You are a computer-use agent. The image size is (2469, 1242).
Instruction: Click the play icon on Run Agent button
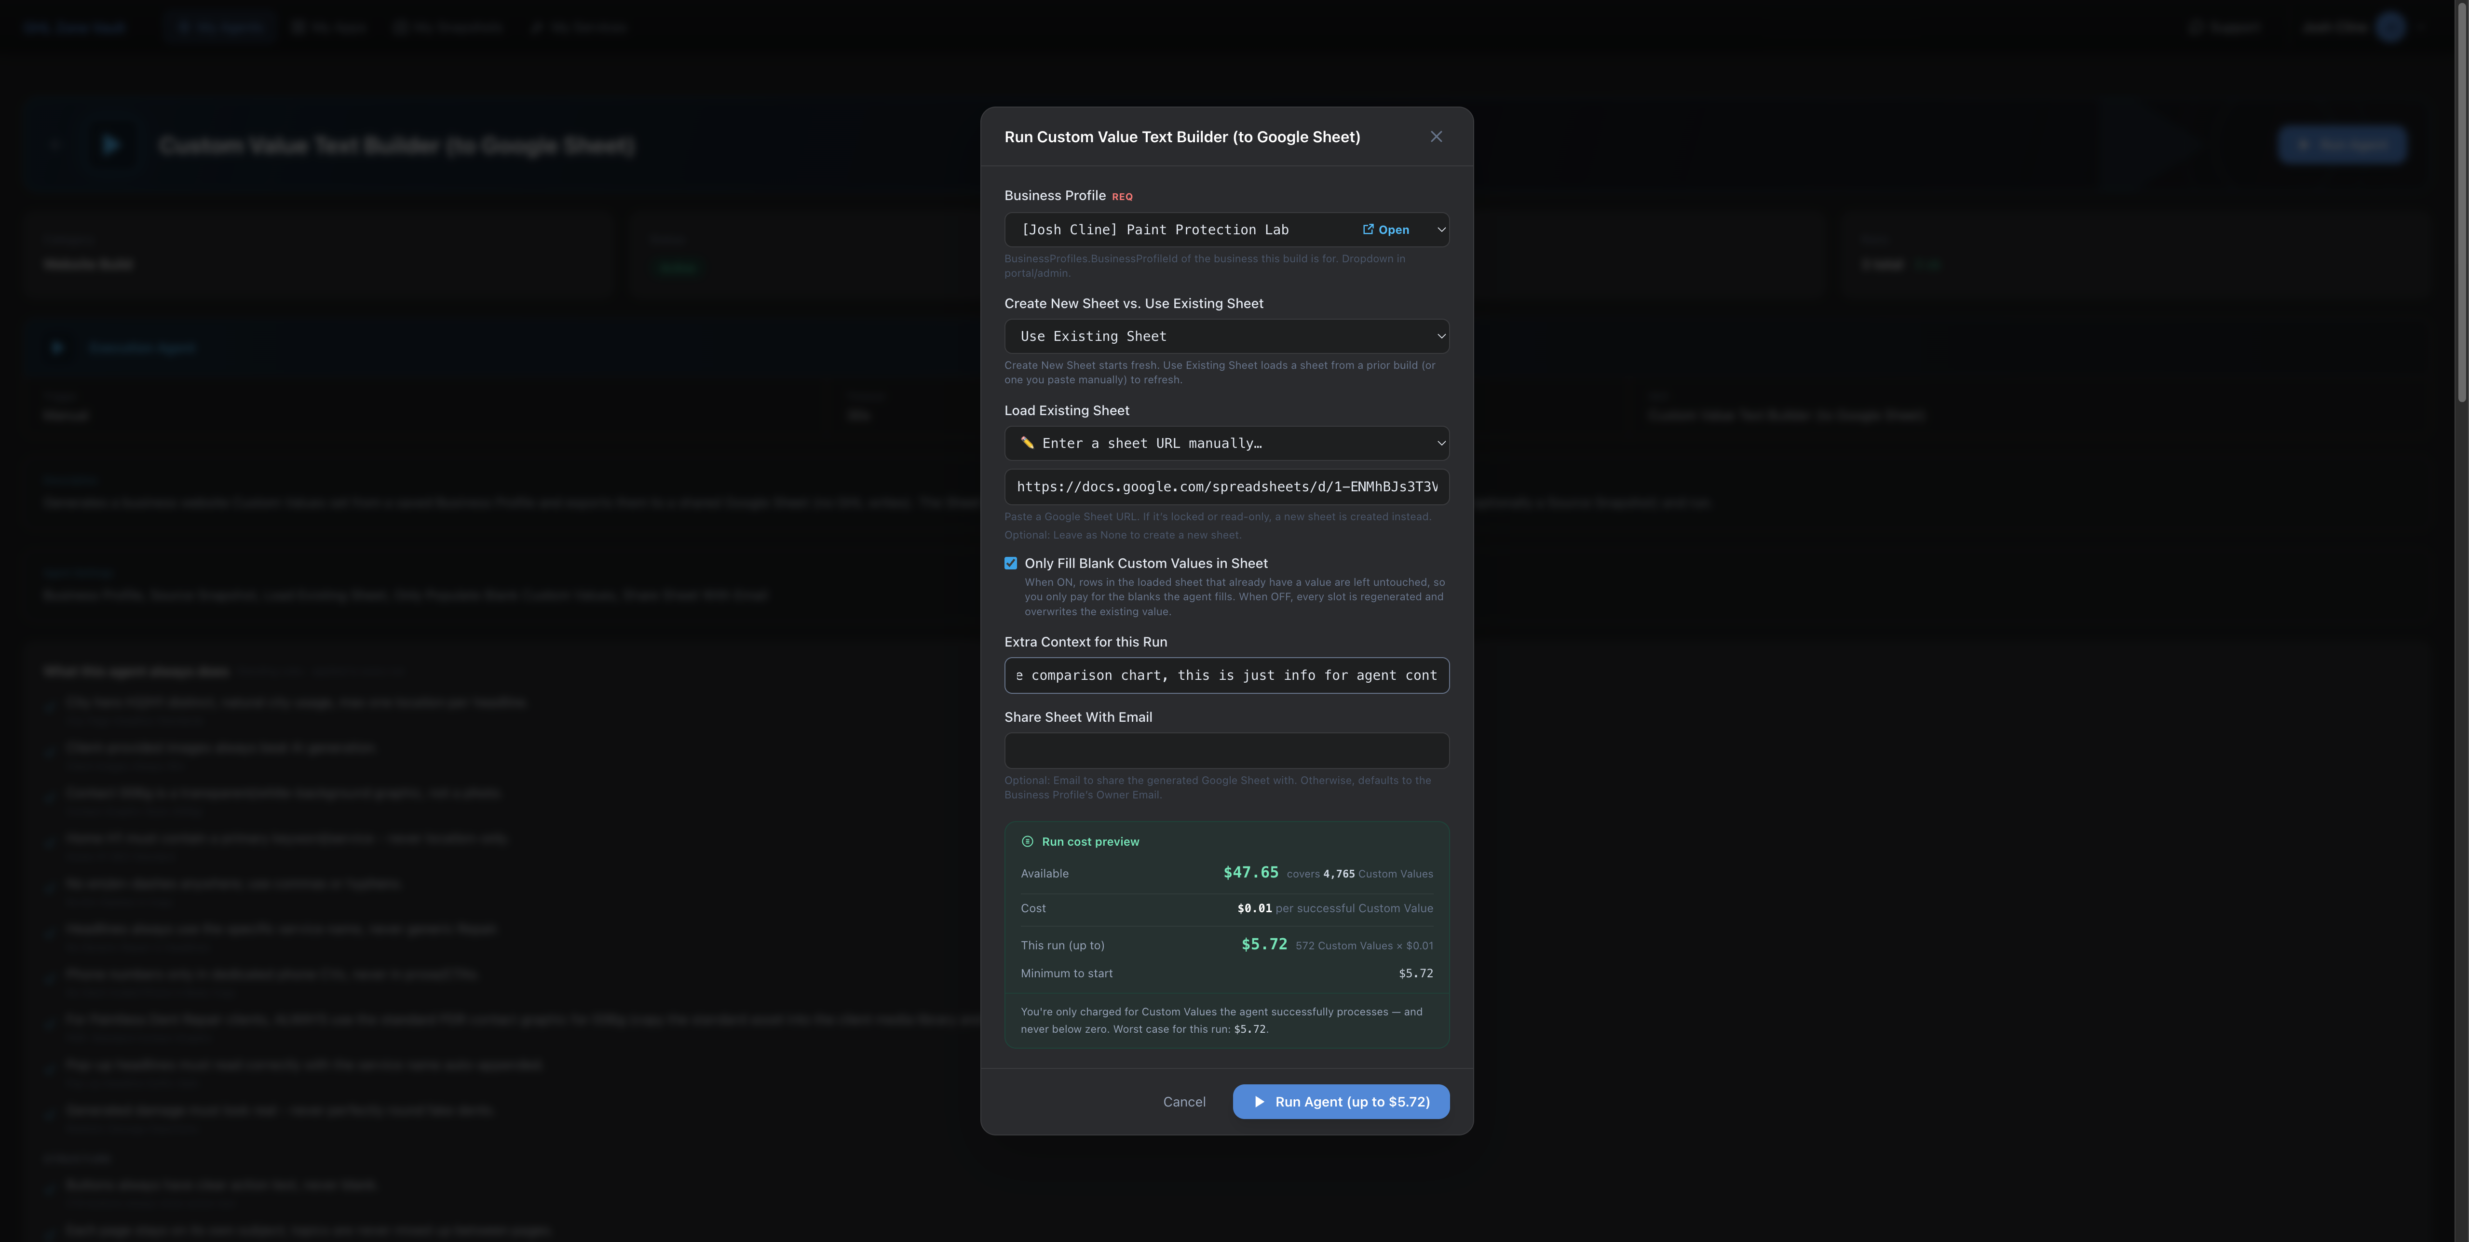tap(1260, 1102)
